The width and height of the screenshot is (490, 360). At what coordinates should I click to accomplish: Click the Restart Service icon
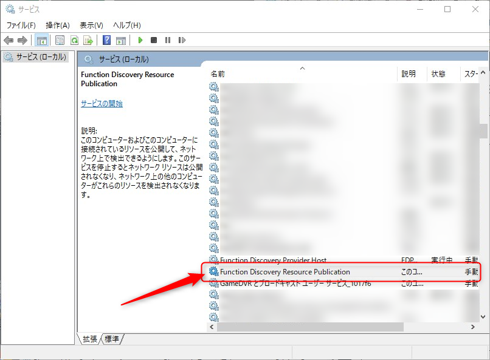(x=182, y=40)
